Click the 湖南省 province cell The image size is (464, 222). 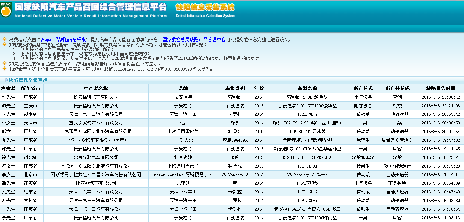[x=30, y=114]
